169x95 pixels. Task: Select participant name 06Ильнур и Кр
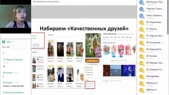pos(155,2)
